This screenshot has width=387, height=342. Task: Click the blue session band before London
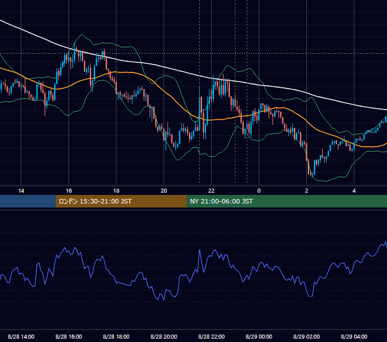click(28, 201)
